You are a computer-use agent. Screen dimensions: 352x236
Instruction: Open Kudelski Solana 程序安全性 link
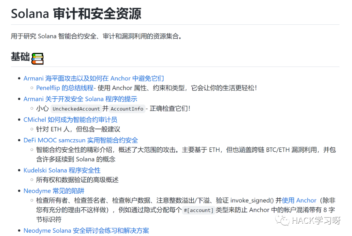[x=62, y=170]
